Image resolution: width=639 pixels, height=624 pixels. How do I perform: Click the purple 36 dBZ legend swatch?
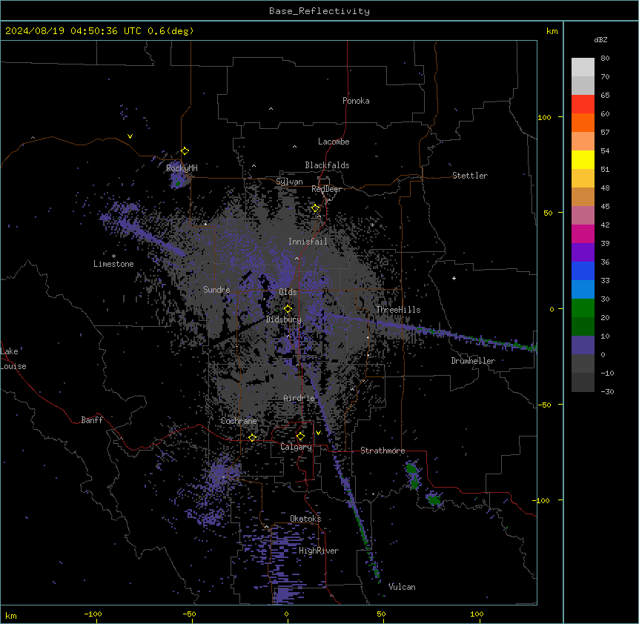[x=583, y=253]
